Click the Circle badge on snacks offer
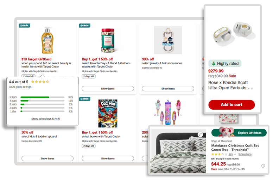Screen dimensions: 273x182 point(85,26)
